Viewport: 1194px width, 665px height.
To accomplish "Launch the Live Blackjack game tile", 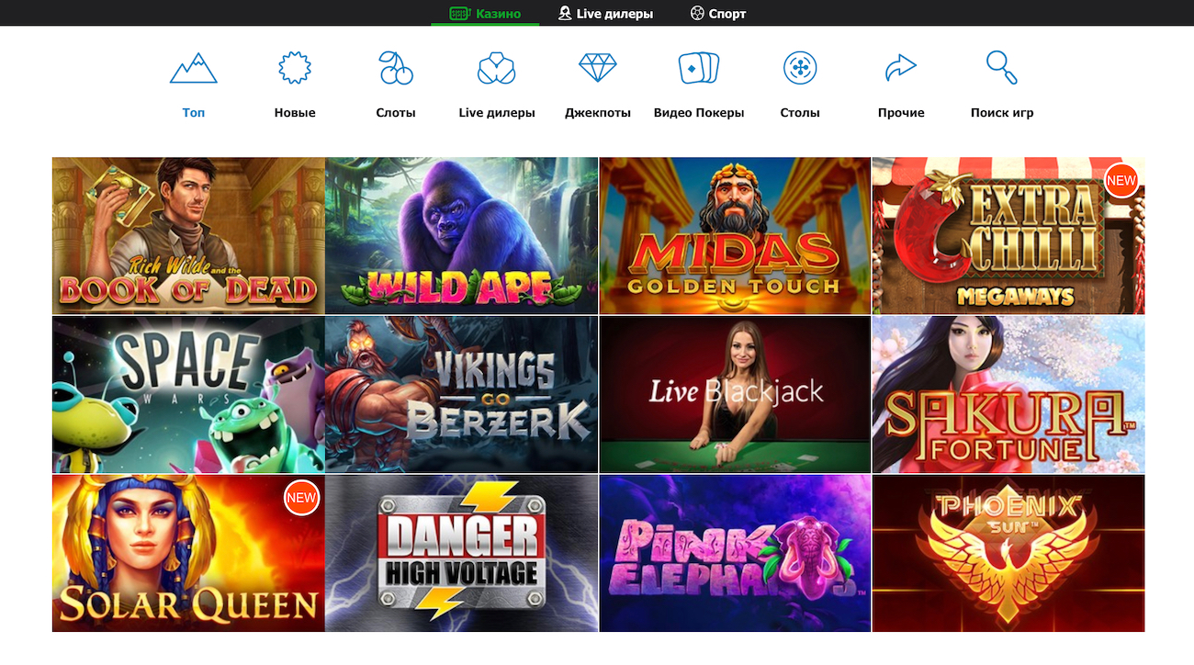I will tap(735, 394).
